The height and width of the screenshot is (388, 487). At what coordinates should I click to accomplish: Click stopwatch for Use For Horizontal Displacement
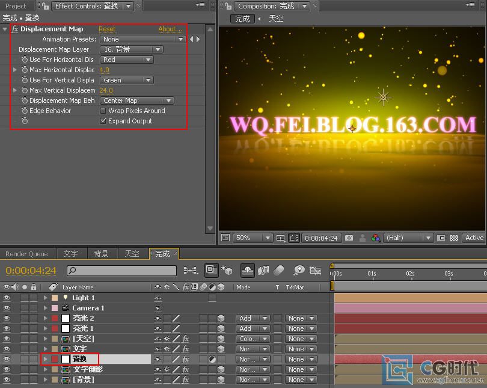click(25, 60)
